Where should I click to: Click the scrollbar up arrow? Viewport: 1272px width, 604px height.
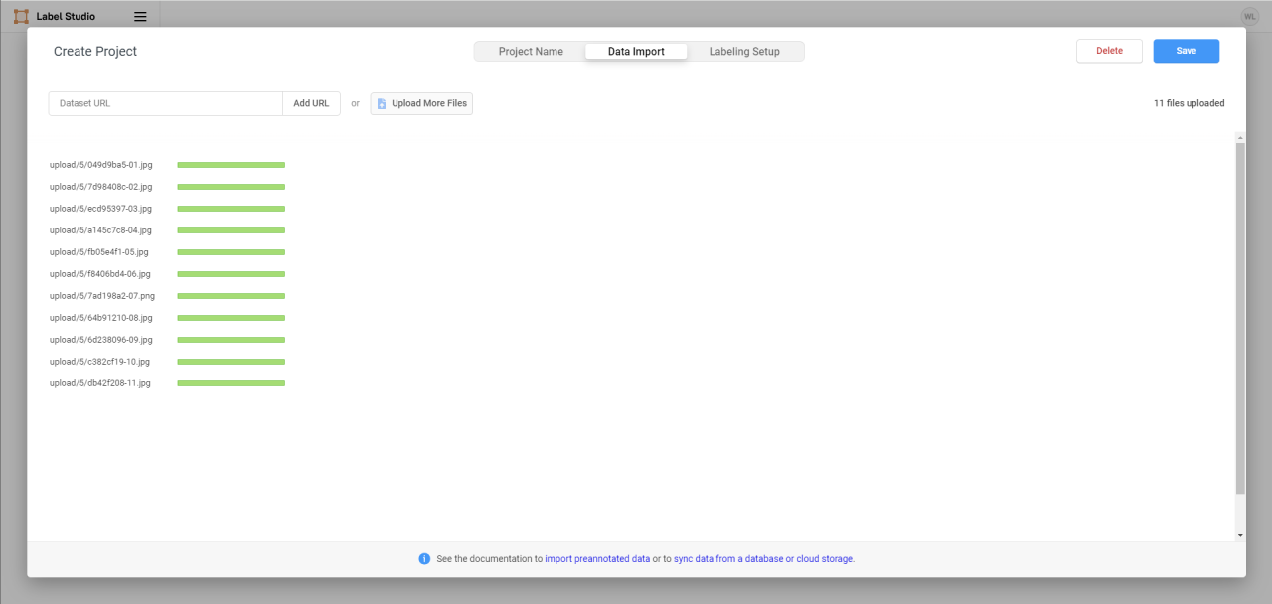pyautogui.click(x=1240, y=137)
